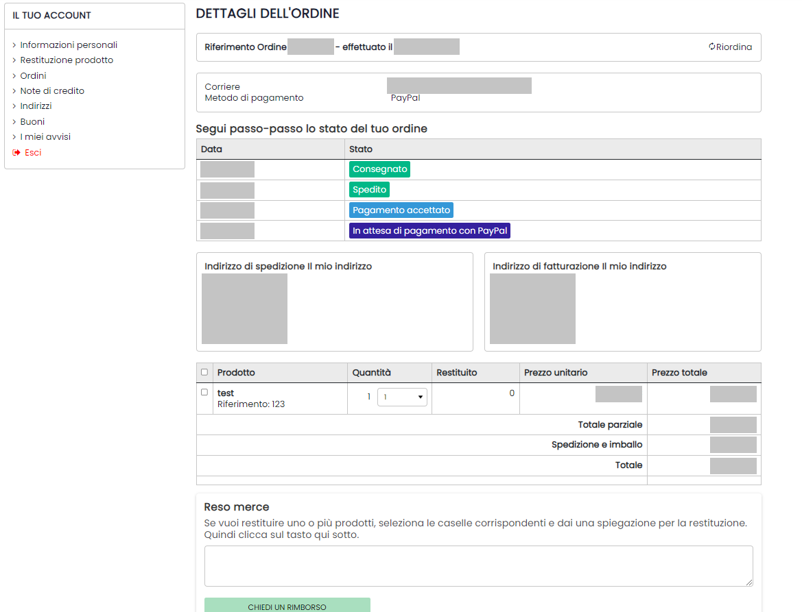Select all products with header checkbox
802x612 pixels.
click(x=204, y=372)
